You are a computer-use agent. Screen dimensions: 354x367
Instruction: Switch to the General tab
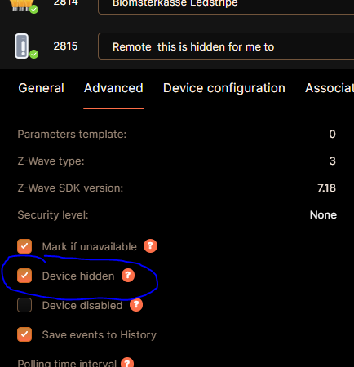41,88
